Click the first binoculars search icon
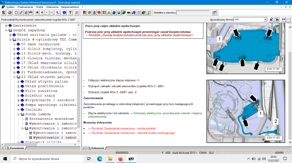292x163 pixels. [271, 19]
